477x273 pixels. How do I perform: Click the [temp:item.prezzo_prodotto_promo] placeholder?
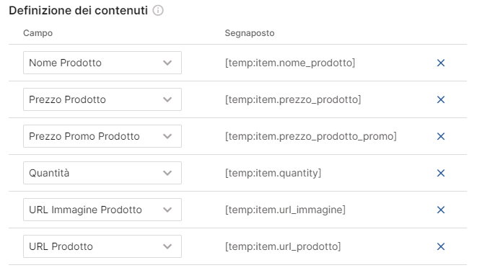[311, 136]
